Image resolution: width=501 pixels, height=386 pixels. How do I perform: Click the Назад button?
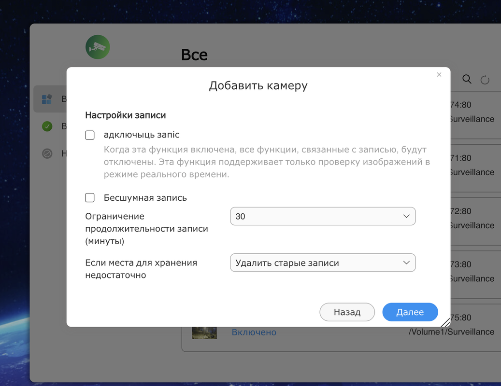tap(347, 312)
